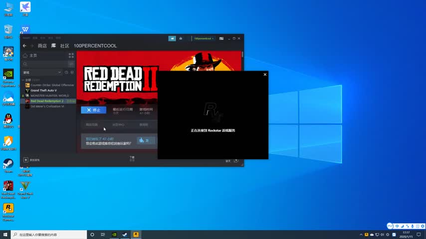Select Red Dead Redemption 2 in library

(x=48, y=101)
